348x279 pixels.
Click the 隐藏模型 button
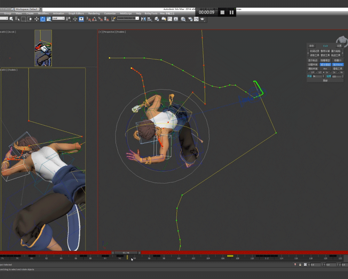325,60
